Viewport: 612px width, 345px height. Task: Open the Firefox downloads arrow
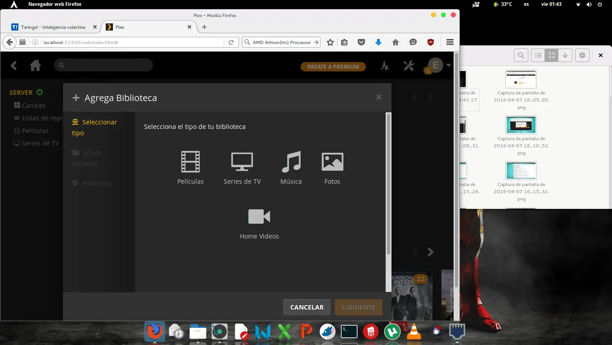[378, 42]
